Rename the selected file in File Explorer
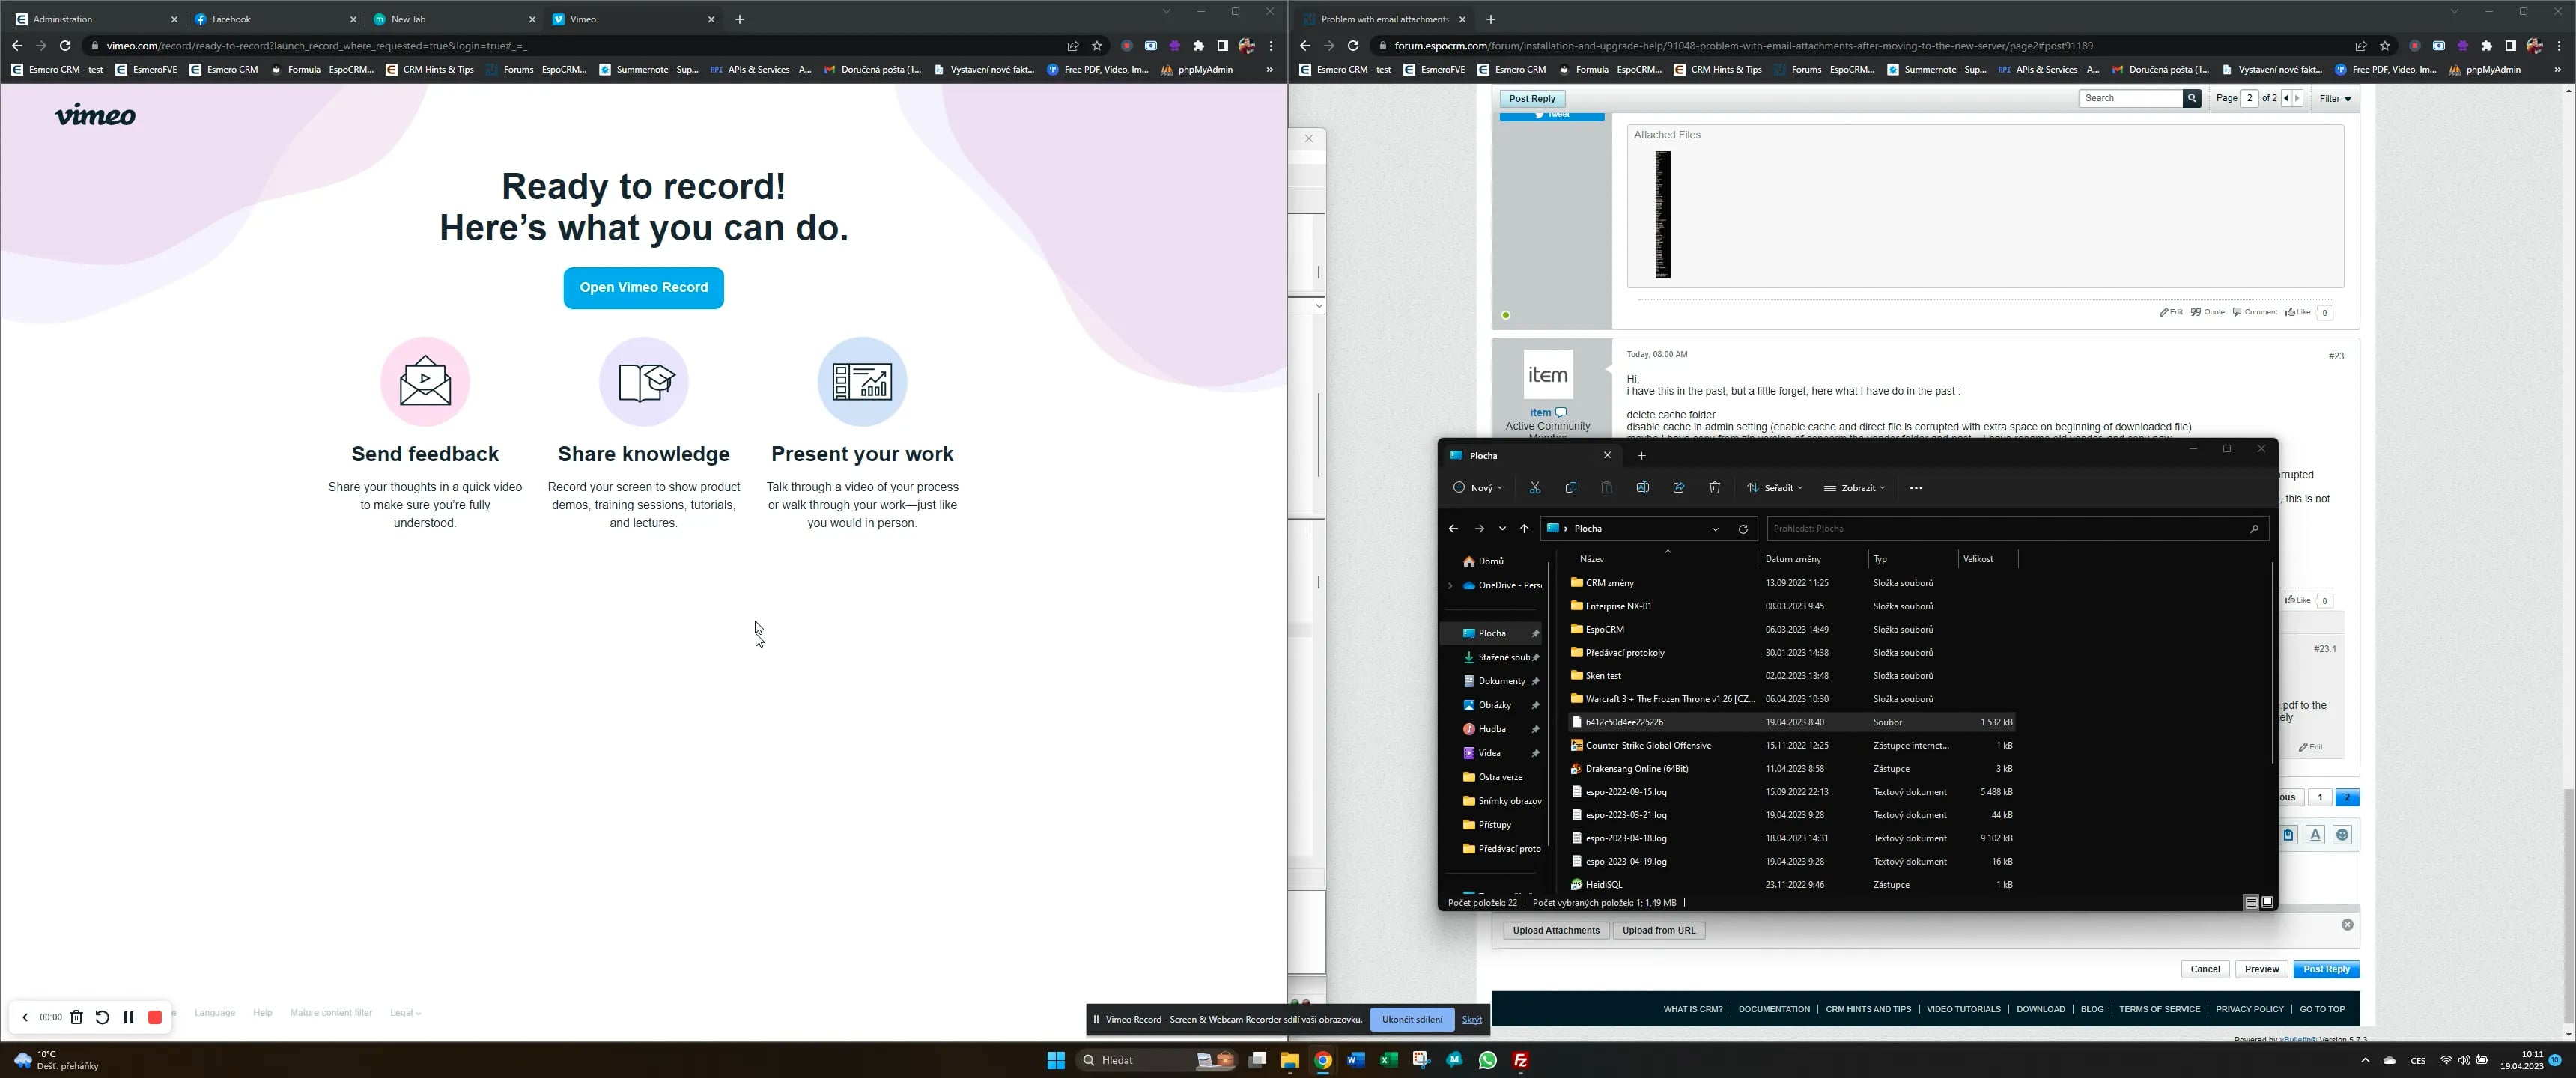The height and width of the screenshot is (1078, 2576). tap(1642, 488)
